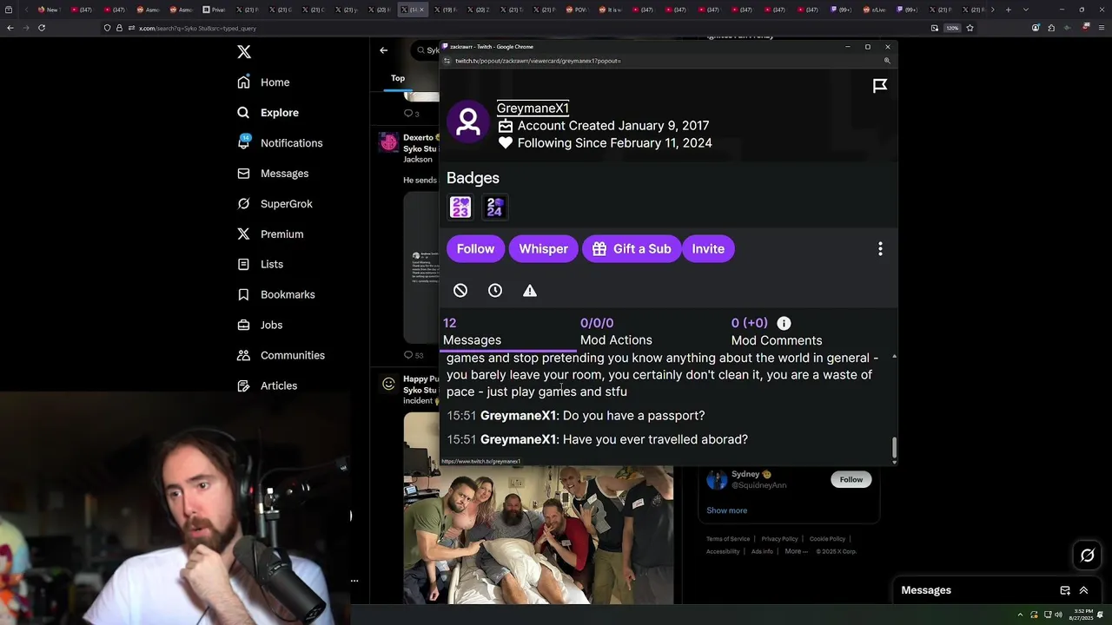Click the Grok floating button
This screenshot has height=625, width=1112.
point(1088,556)
